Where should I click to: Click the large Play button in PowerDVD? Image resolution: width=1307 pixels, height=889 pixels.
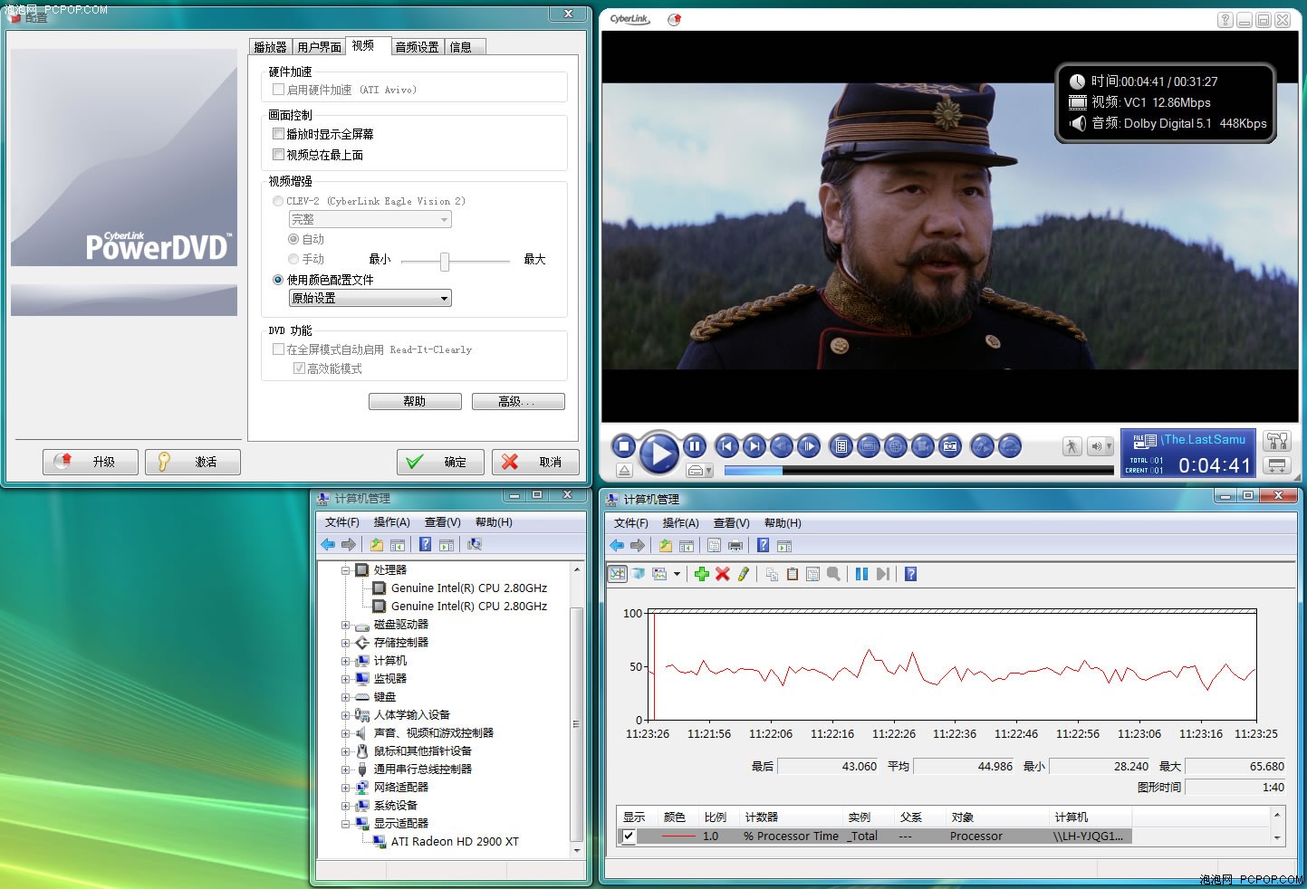659,453
